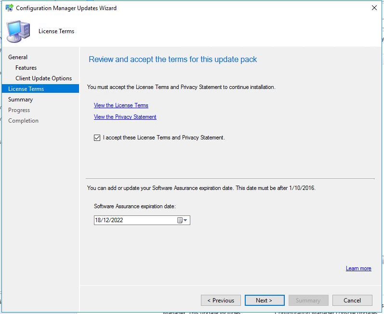Screen dimensions: 384x314
Task: Select Summary step in the sidebar
Action: (x=20, y=100)
